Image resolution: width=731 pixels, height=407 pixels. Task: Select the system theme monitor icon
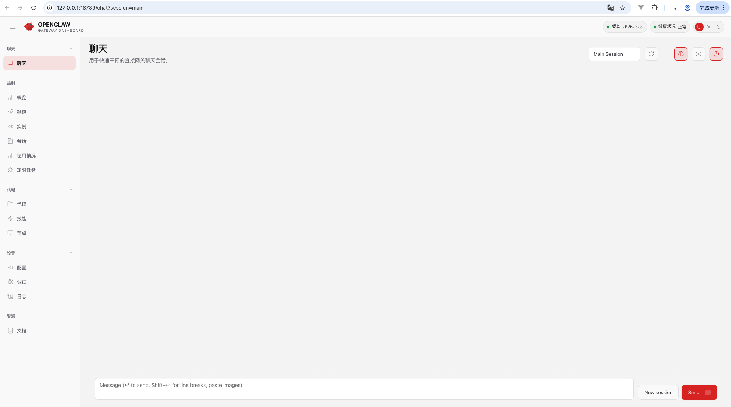[699, 27]
